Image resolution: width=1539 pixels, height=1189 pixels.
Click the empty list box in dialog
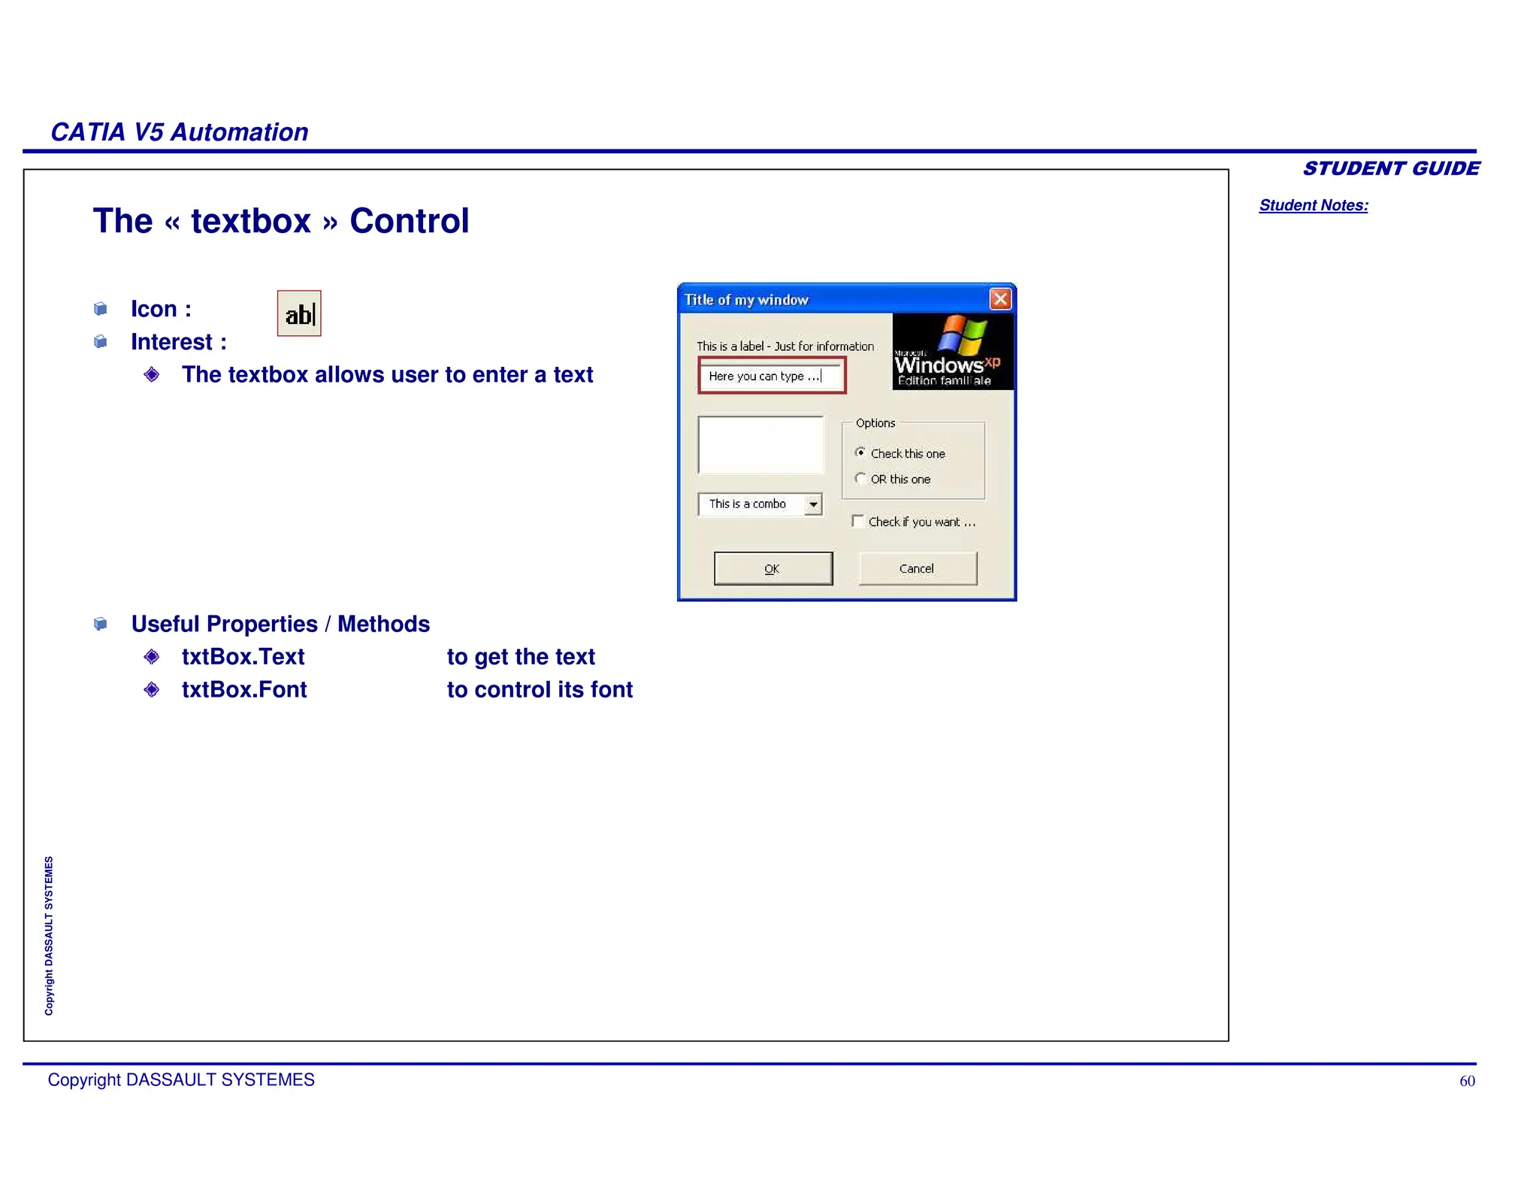(x=760, y=445)
